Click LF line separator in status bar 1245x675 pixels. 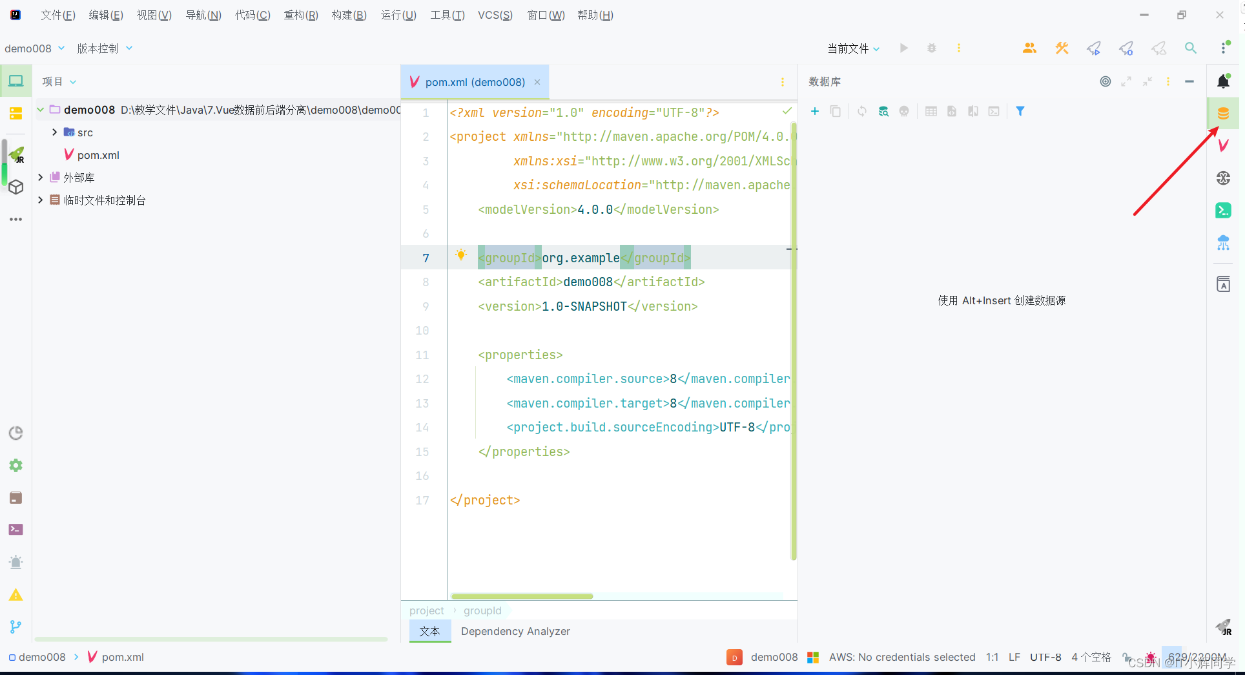(x=1014, y=657)
